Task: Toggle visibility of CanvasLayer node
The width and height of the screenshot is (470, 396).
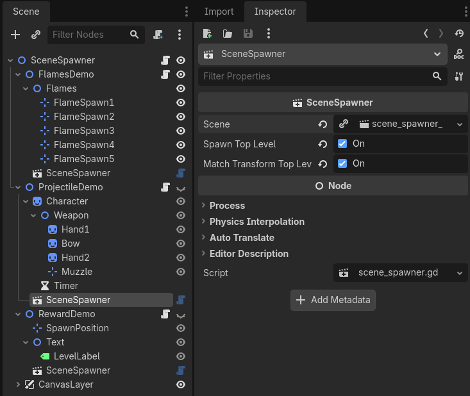Action: point(181,384)
